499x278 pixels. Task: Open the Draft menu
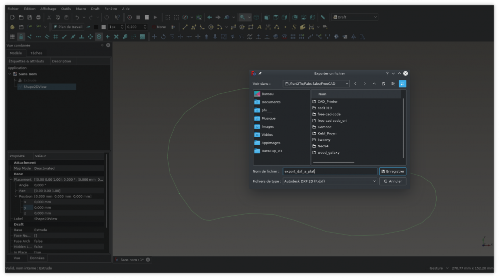(x=95, y=8)
